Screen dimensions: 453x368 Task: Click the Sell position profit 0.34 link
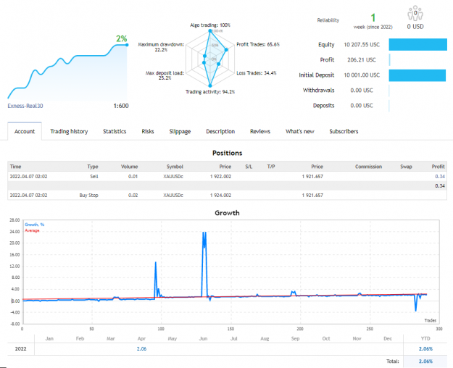coord(440,177)
